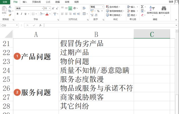179x114 pixels.
Task: Increase font size with larger A icon
Action: tap(53, 8)
